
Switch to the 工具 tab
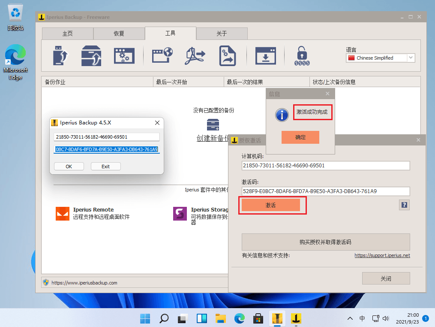pos(170,33)
